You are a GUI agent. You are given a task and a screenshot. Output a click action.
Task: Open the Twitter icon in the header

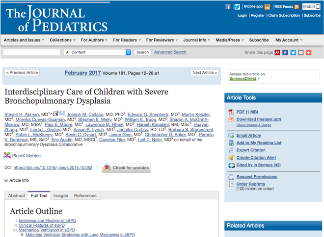(237, 7)
